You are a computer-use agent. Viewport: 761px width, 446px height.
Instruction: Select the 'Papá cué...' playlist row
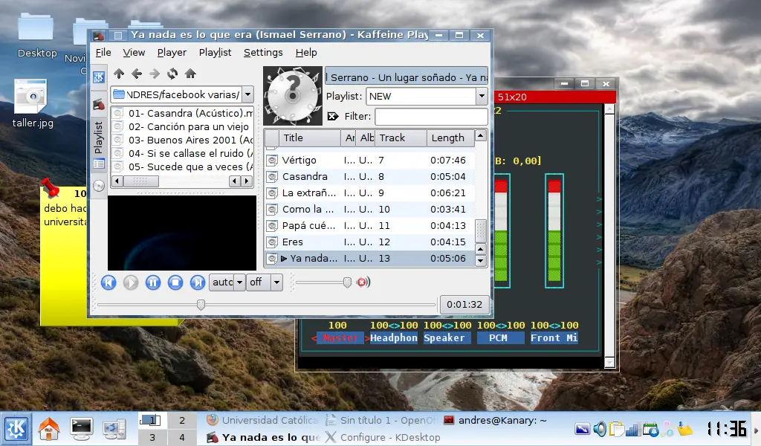(369, 226)
